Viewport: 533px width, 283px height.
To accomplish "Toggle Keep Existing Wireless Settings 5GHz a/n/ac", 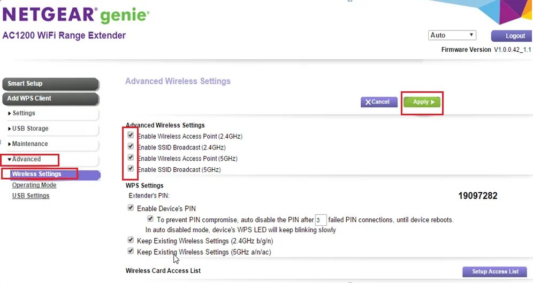I will click(131, 251).
